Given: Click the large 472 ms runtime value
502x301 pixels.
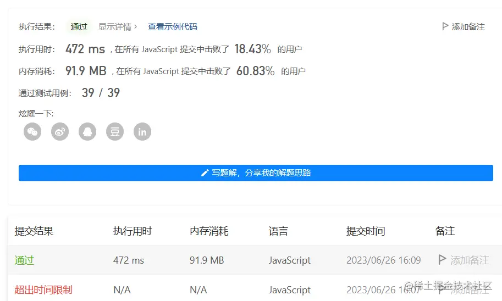Looking at the screenshot, I should click(85, 49).
